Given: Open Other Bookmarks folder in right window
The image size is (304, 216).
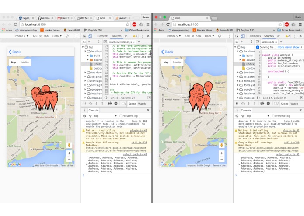Looking at the screenshot, I should 290,30.
